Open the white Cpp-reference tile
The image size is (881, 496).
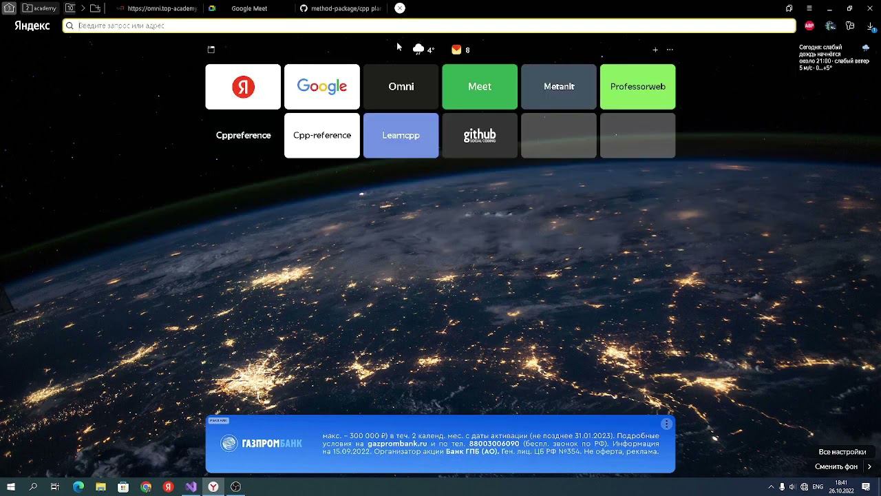click(322, 136)
